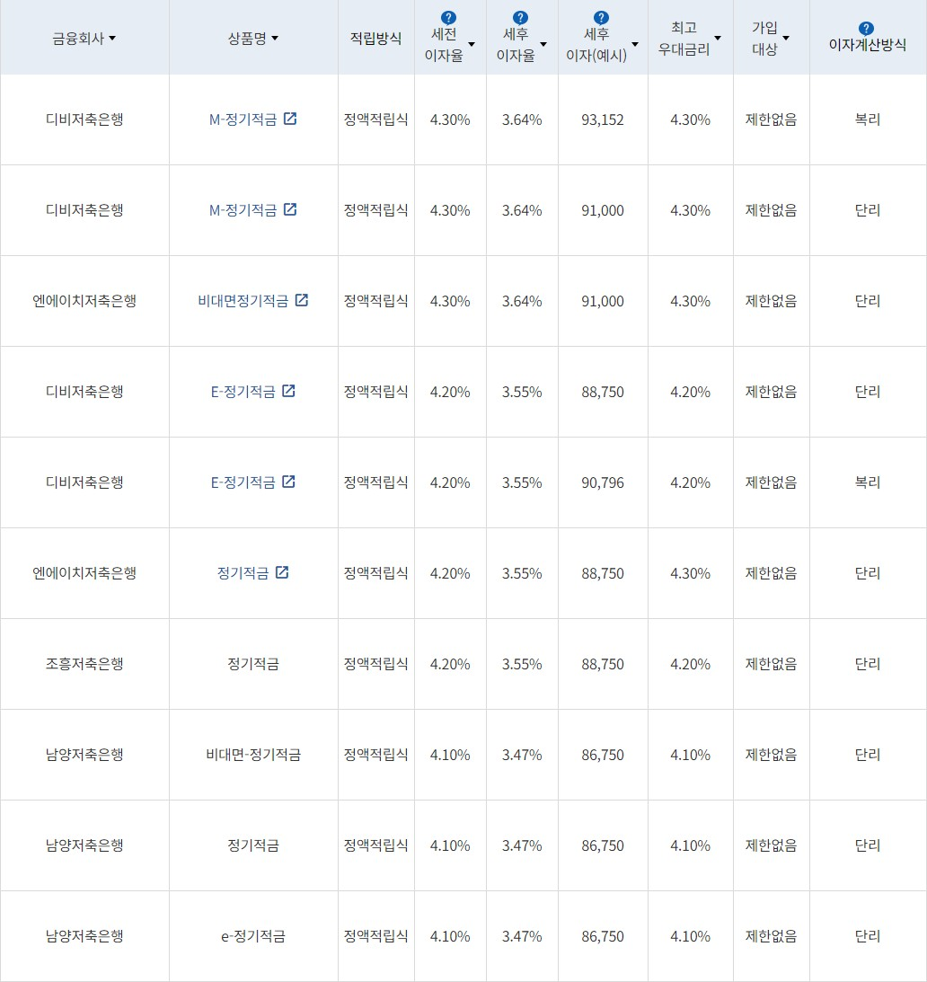Open 가입 대상 filter arrow

click(x=786, y=39)
